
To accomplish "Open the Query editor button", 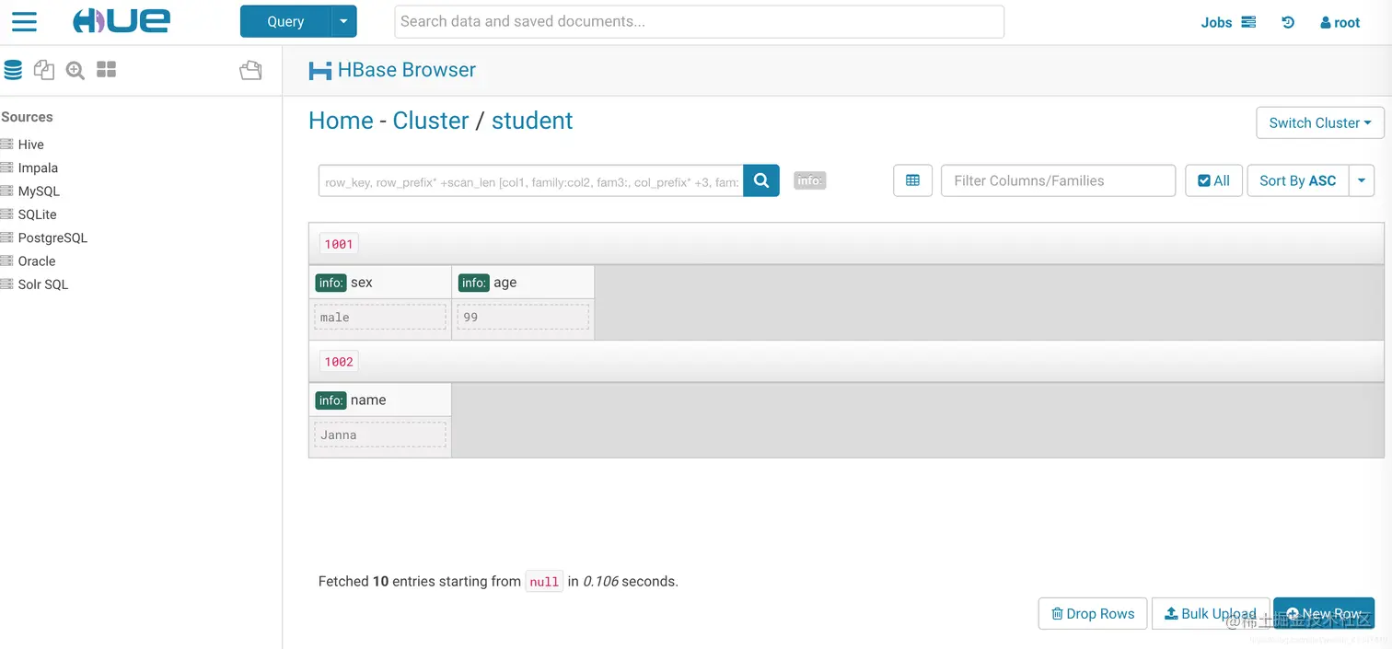I will tap(285, 21).
